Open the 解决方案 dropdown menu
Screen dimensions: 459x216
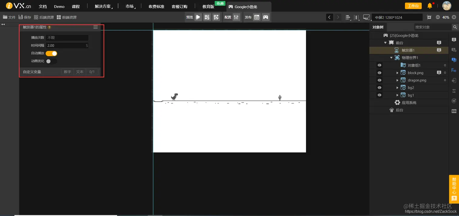tap(103, 6)
